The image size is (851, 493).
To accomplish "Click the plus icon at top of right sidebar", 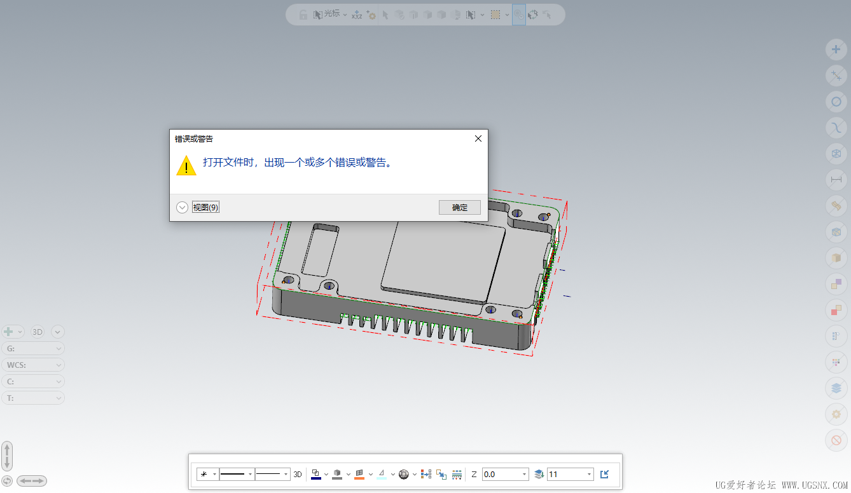I will click(x=836, y=49).
